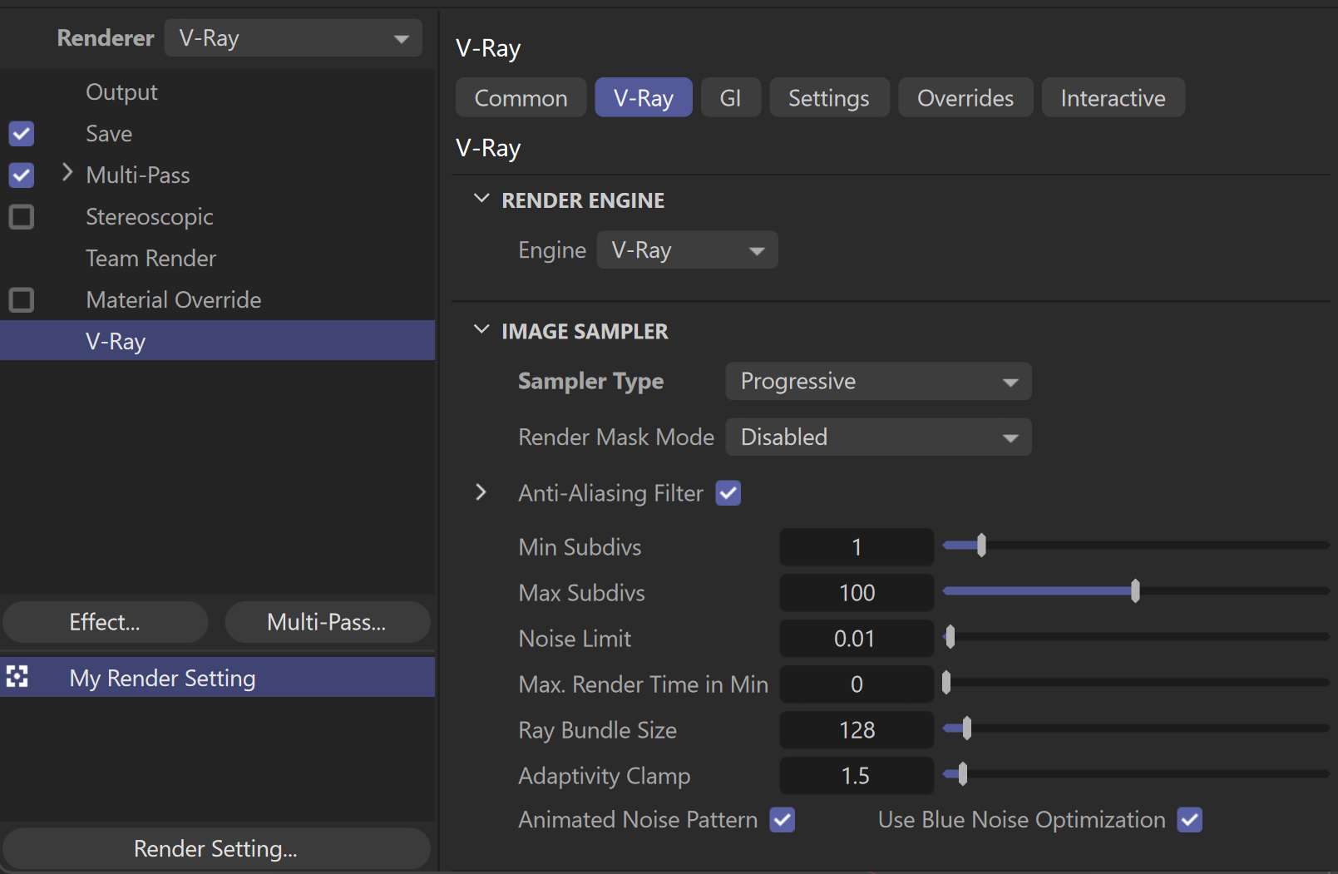Click the Adaptivity Clamp slider handle
The width and height of the screenshot is (1338, 874).
963,774
